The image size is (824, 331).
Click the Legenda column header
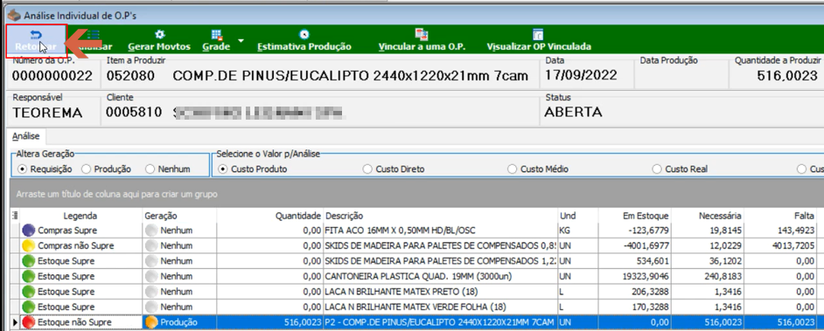coord(80,216)
